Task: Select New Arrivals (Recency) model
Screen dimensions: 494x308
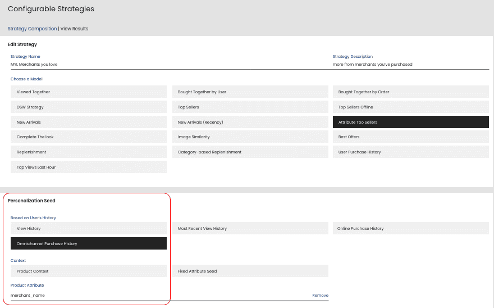Action: [250, 122]
